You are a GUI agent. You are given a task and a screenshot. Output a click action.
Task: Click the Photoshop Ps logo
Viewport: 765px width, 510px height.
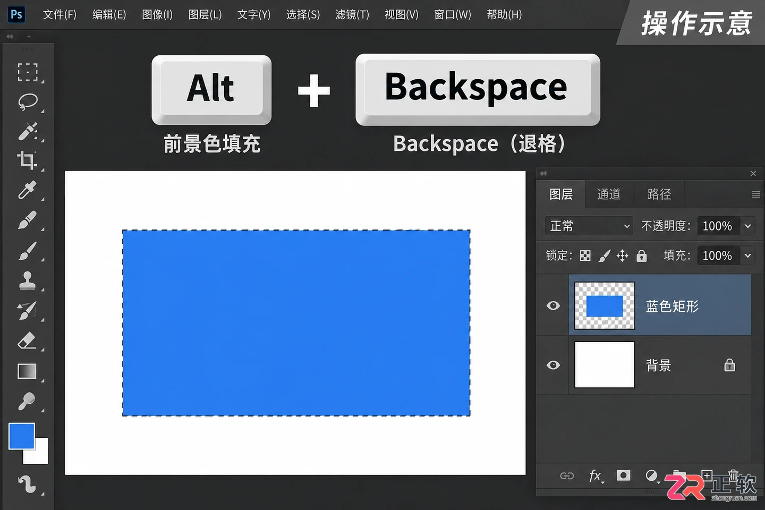pos(16,14)
